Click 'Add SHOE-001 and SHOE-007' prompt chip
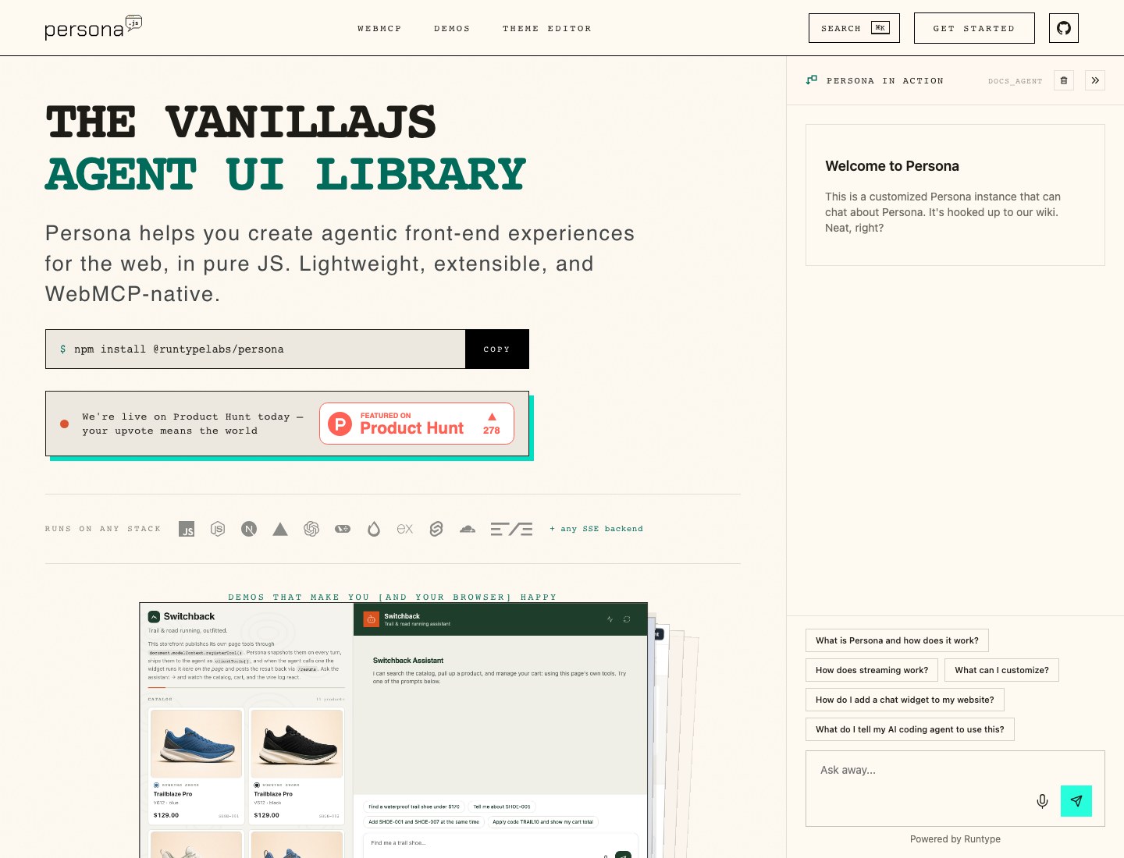 coord(424,821)
